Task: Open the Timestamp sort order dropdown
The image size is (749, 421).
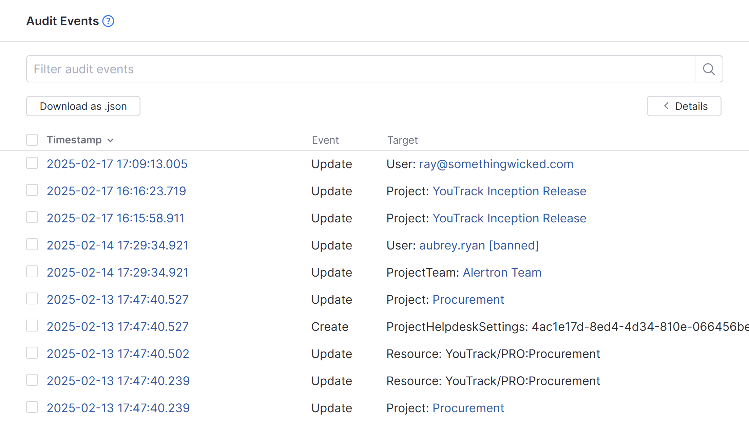Action: click(x=111, y=140)
